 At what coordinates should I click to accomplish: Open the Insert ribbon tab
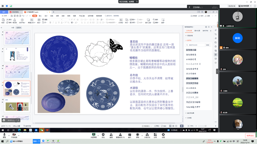pos(40,16)
